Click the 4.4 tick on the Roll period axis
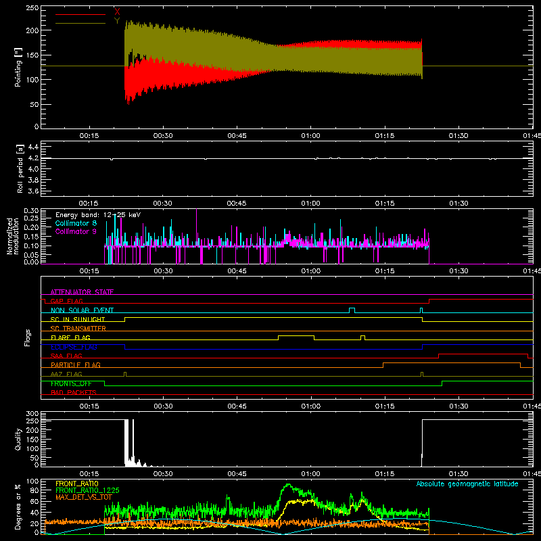 coord(33,147)
